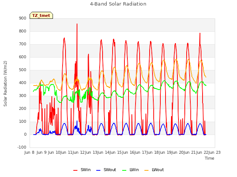237x177 pixels.
Task: Click the 200 y-axis tick label
Action: 23,109
